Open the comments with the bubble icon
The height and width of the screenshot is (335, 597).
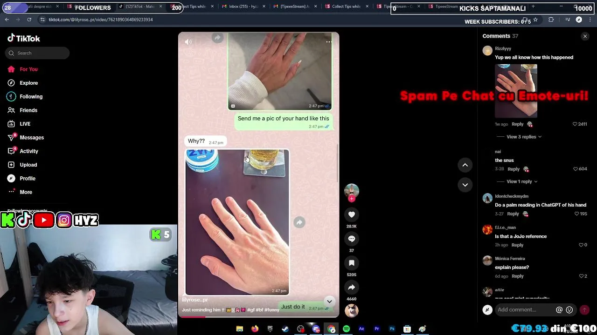click(352, 239)
